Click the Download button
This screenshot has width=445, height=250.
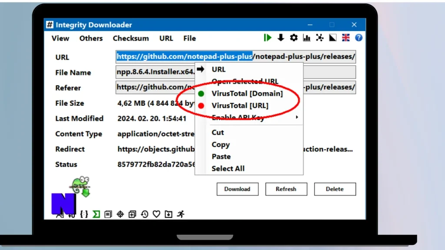[x=238, y=189]
